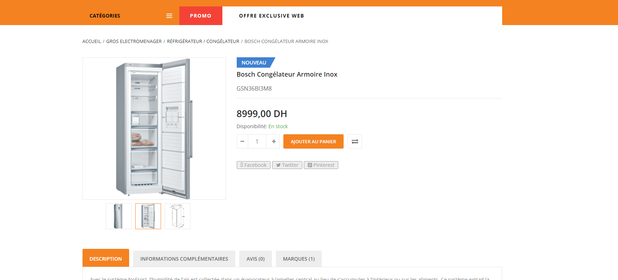Open the Offre Exclusive Web menu
Screen dimensions: 618x280
[272, 16]
